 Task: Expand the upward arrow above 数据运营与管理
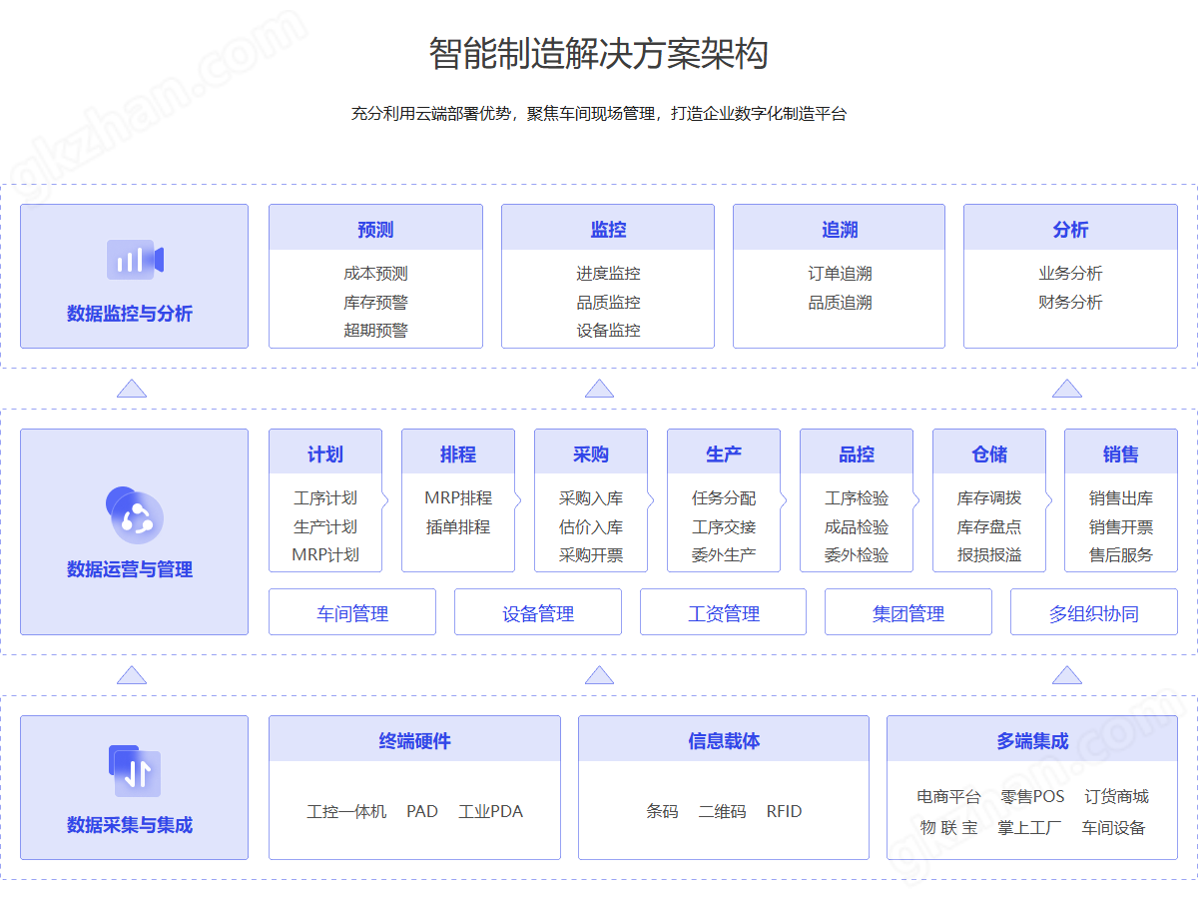coord(133,388)
